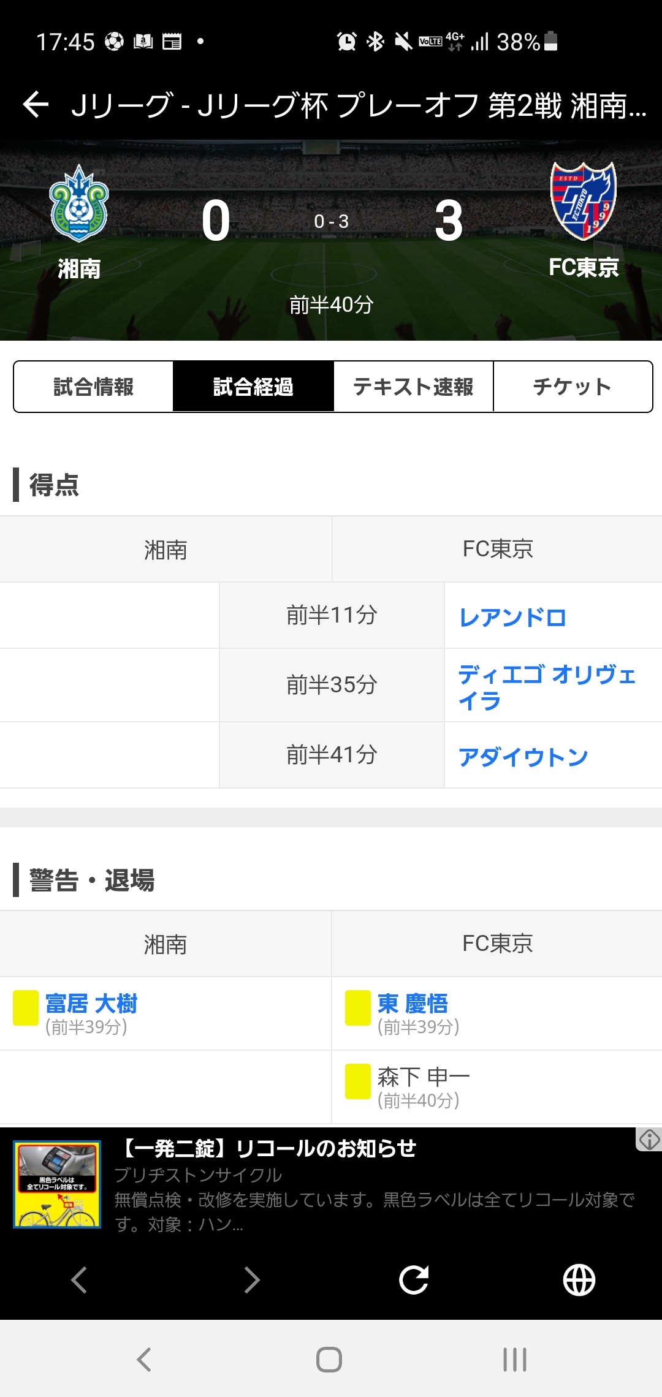Screen dimensions: 662x1397
Task: Tap the back arrow in header
Action: 36,104
